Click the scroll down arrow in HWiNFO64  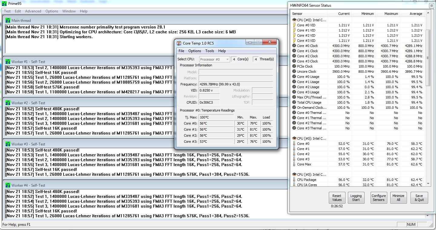coord(428,183)
